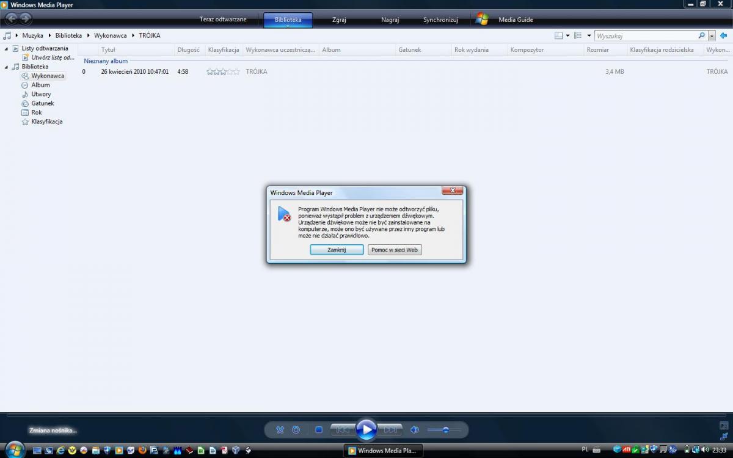Viewport: 733px width, 458px height.
Task: Expand the arrow after Biblioteka breadcrumb
Action: [x=88, y=35]
